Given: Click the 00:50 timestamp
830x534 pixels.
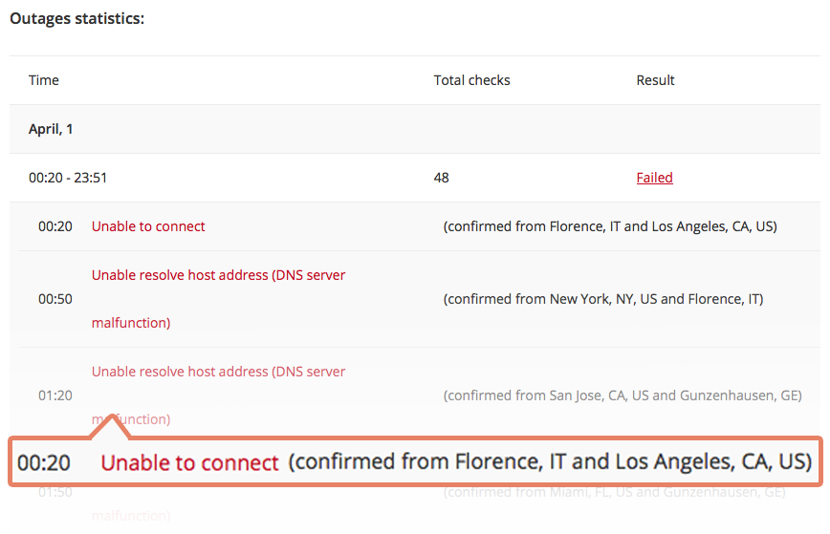Looking at the screenshot, I should 55,299.
